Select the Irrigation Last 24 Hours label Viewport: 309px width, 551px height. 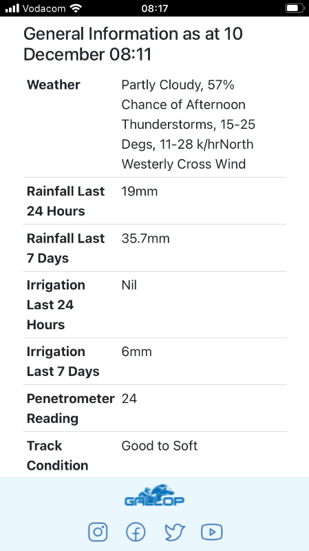(x=56, y=304)
